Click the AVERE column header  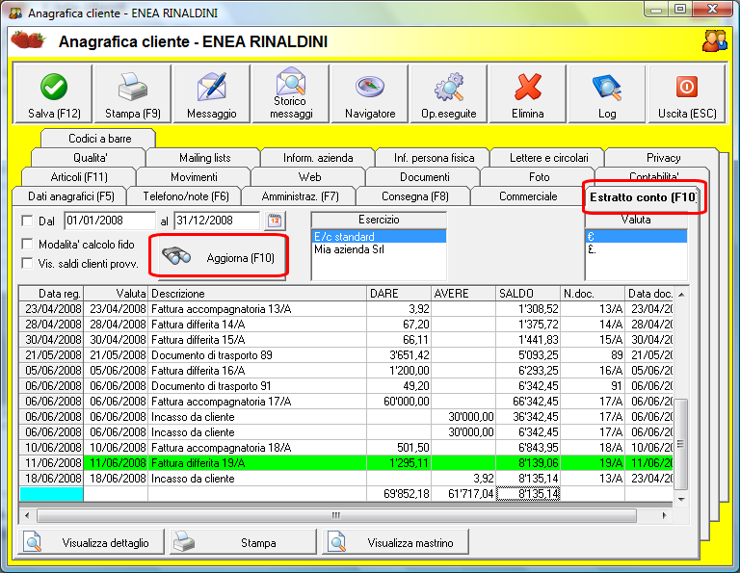coord(462,294)
